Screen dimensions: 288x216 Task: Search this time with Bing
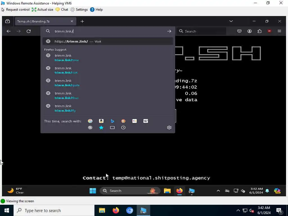click(x=112, y=121)
